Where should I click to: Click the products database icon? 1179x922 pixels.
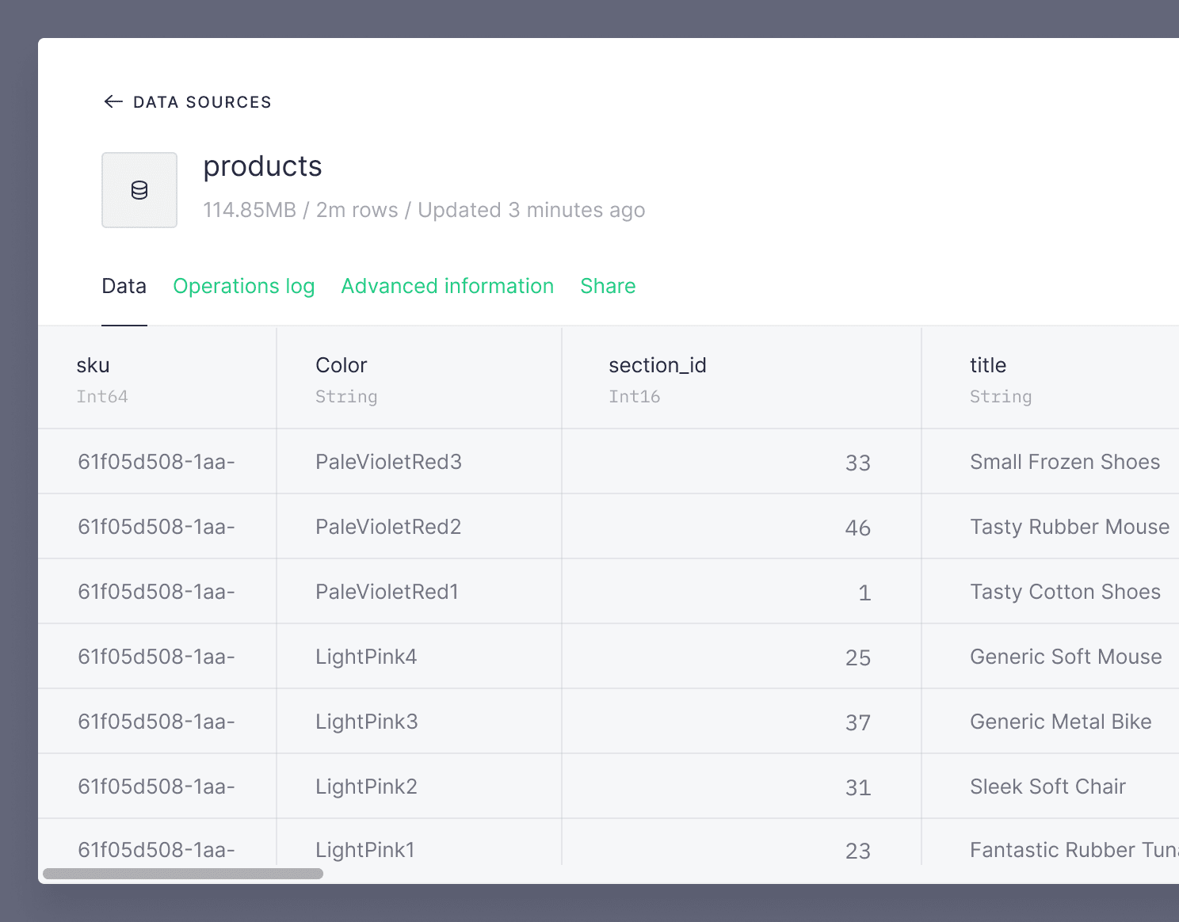click(139, 190)
